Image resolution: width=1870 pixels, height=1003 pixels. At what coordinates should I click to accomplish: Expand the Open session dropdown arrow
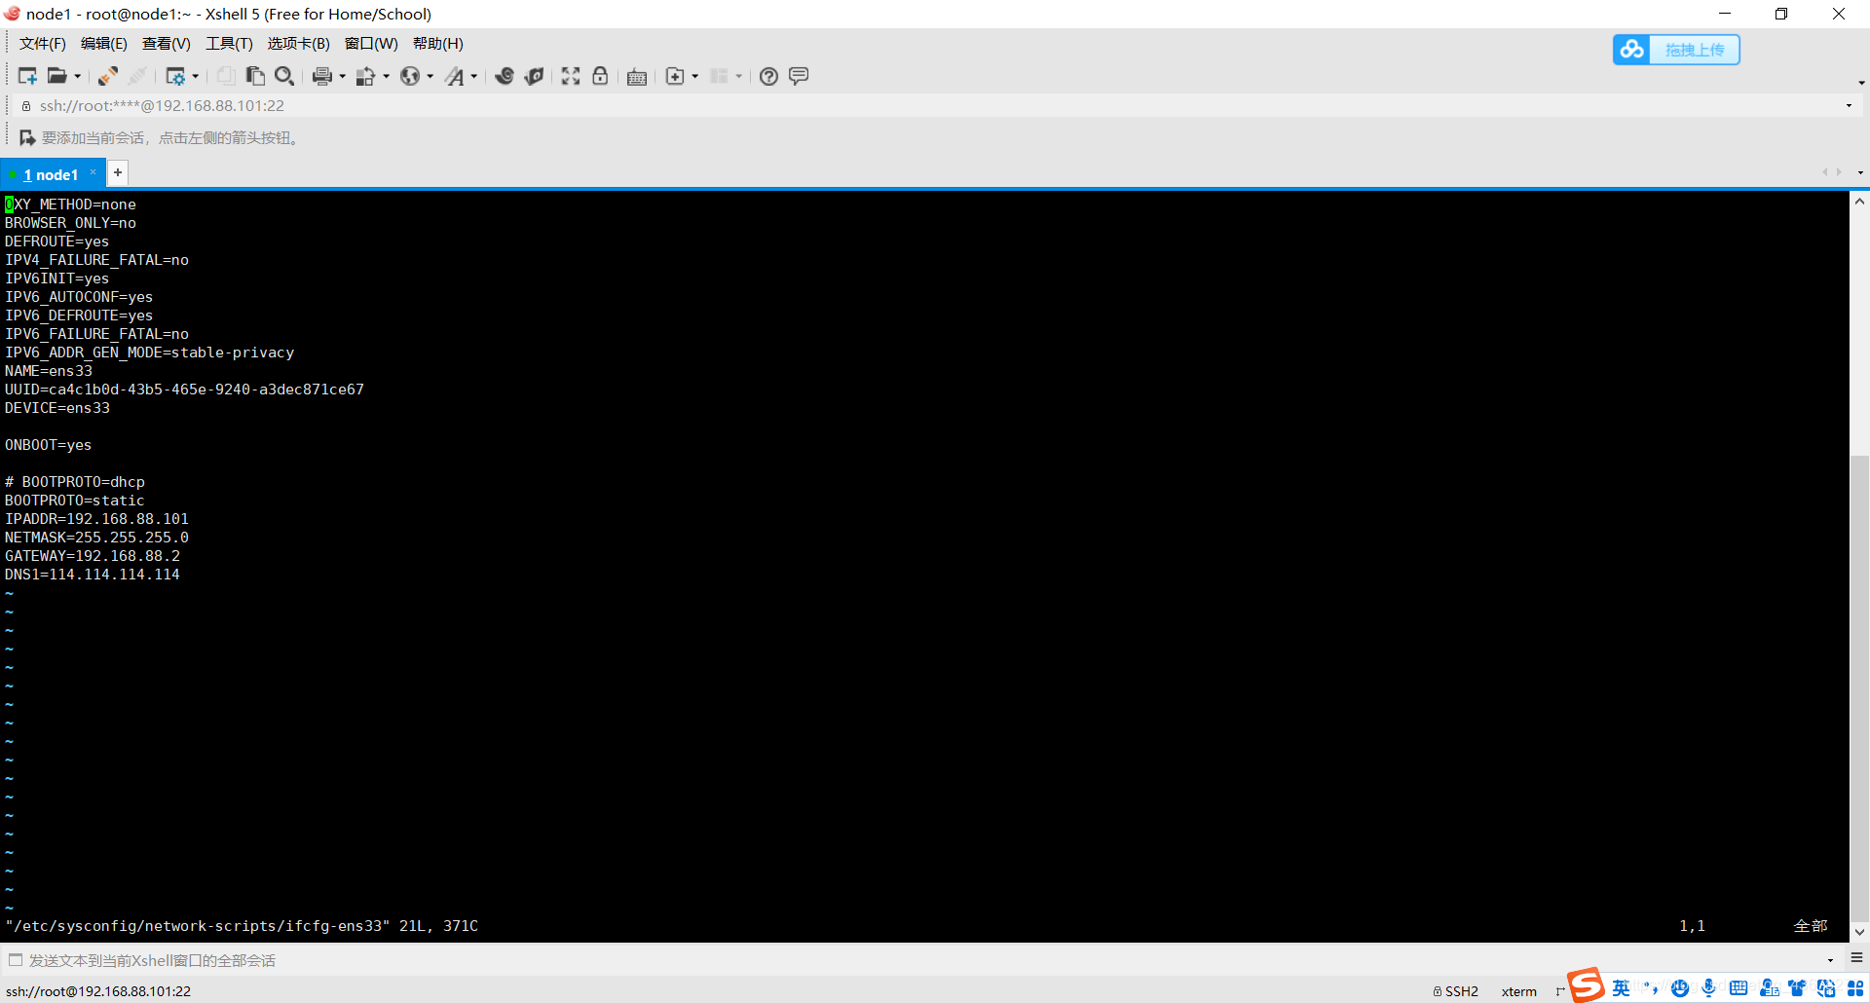(x=78, y=76)
